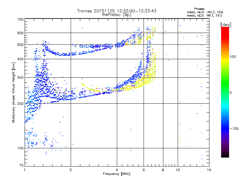Select the RwPretec (8p) subtitle
246x185 pixels.
click(x=117, y=15)
